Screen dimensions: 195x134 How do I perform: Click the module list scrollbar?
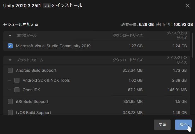coord(192,45)
